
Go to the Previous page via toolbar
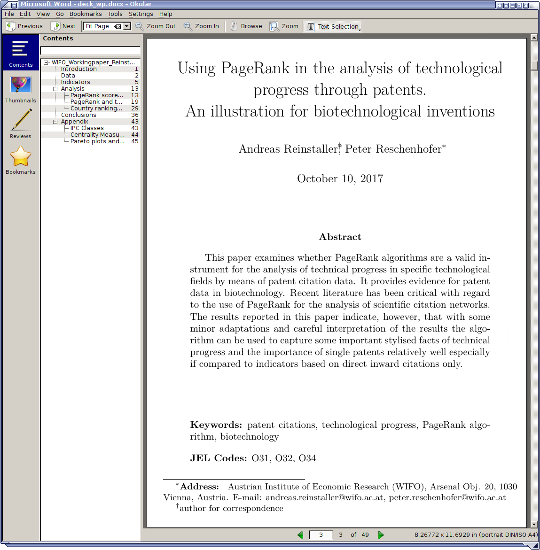click(24, 26)
